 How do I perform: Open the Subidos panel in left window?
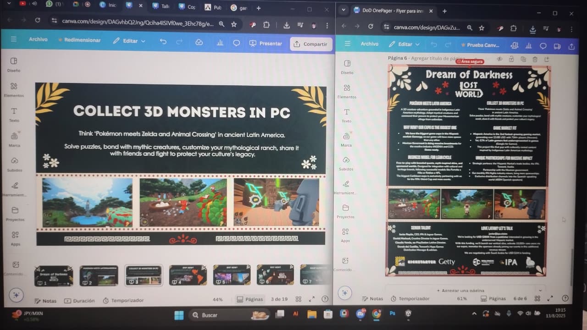[x=14, y=164]
